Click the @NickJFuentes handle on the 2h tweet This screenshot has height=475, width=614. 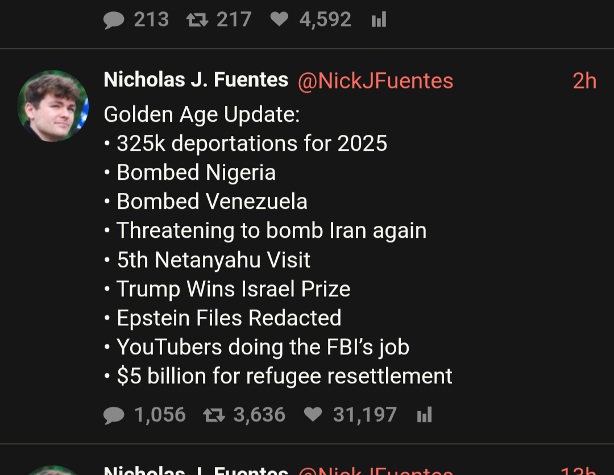375,81
